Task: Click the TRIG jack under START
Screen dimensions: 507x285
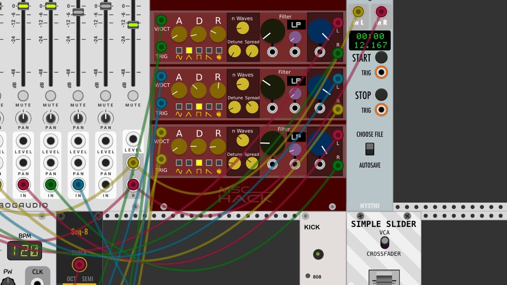Action: [x=381, y=72]
